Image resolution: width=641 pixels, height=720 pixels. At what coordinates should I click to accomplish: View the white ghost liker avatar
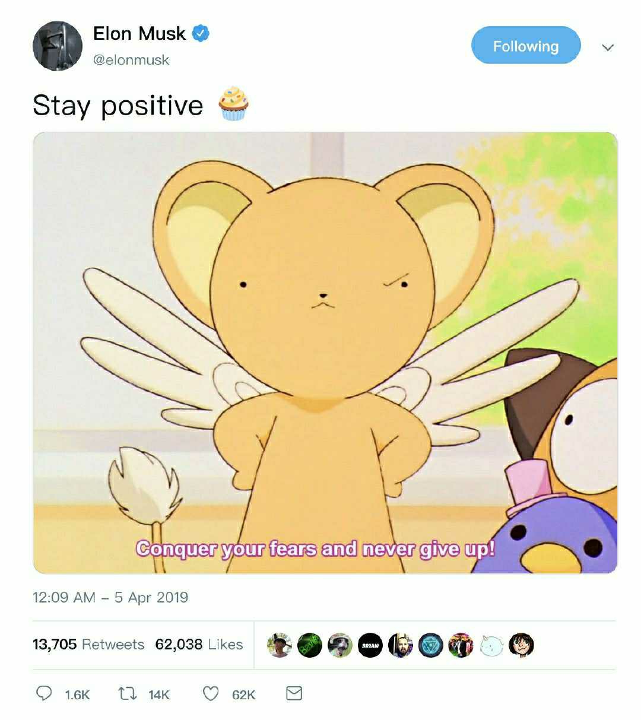pos(491,645)
